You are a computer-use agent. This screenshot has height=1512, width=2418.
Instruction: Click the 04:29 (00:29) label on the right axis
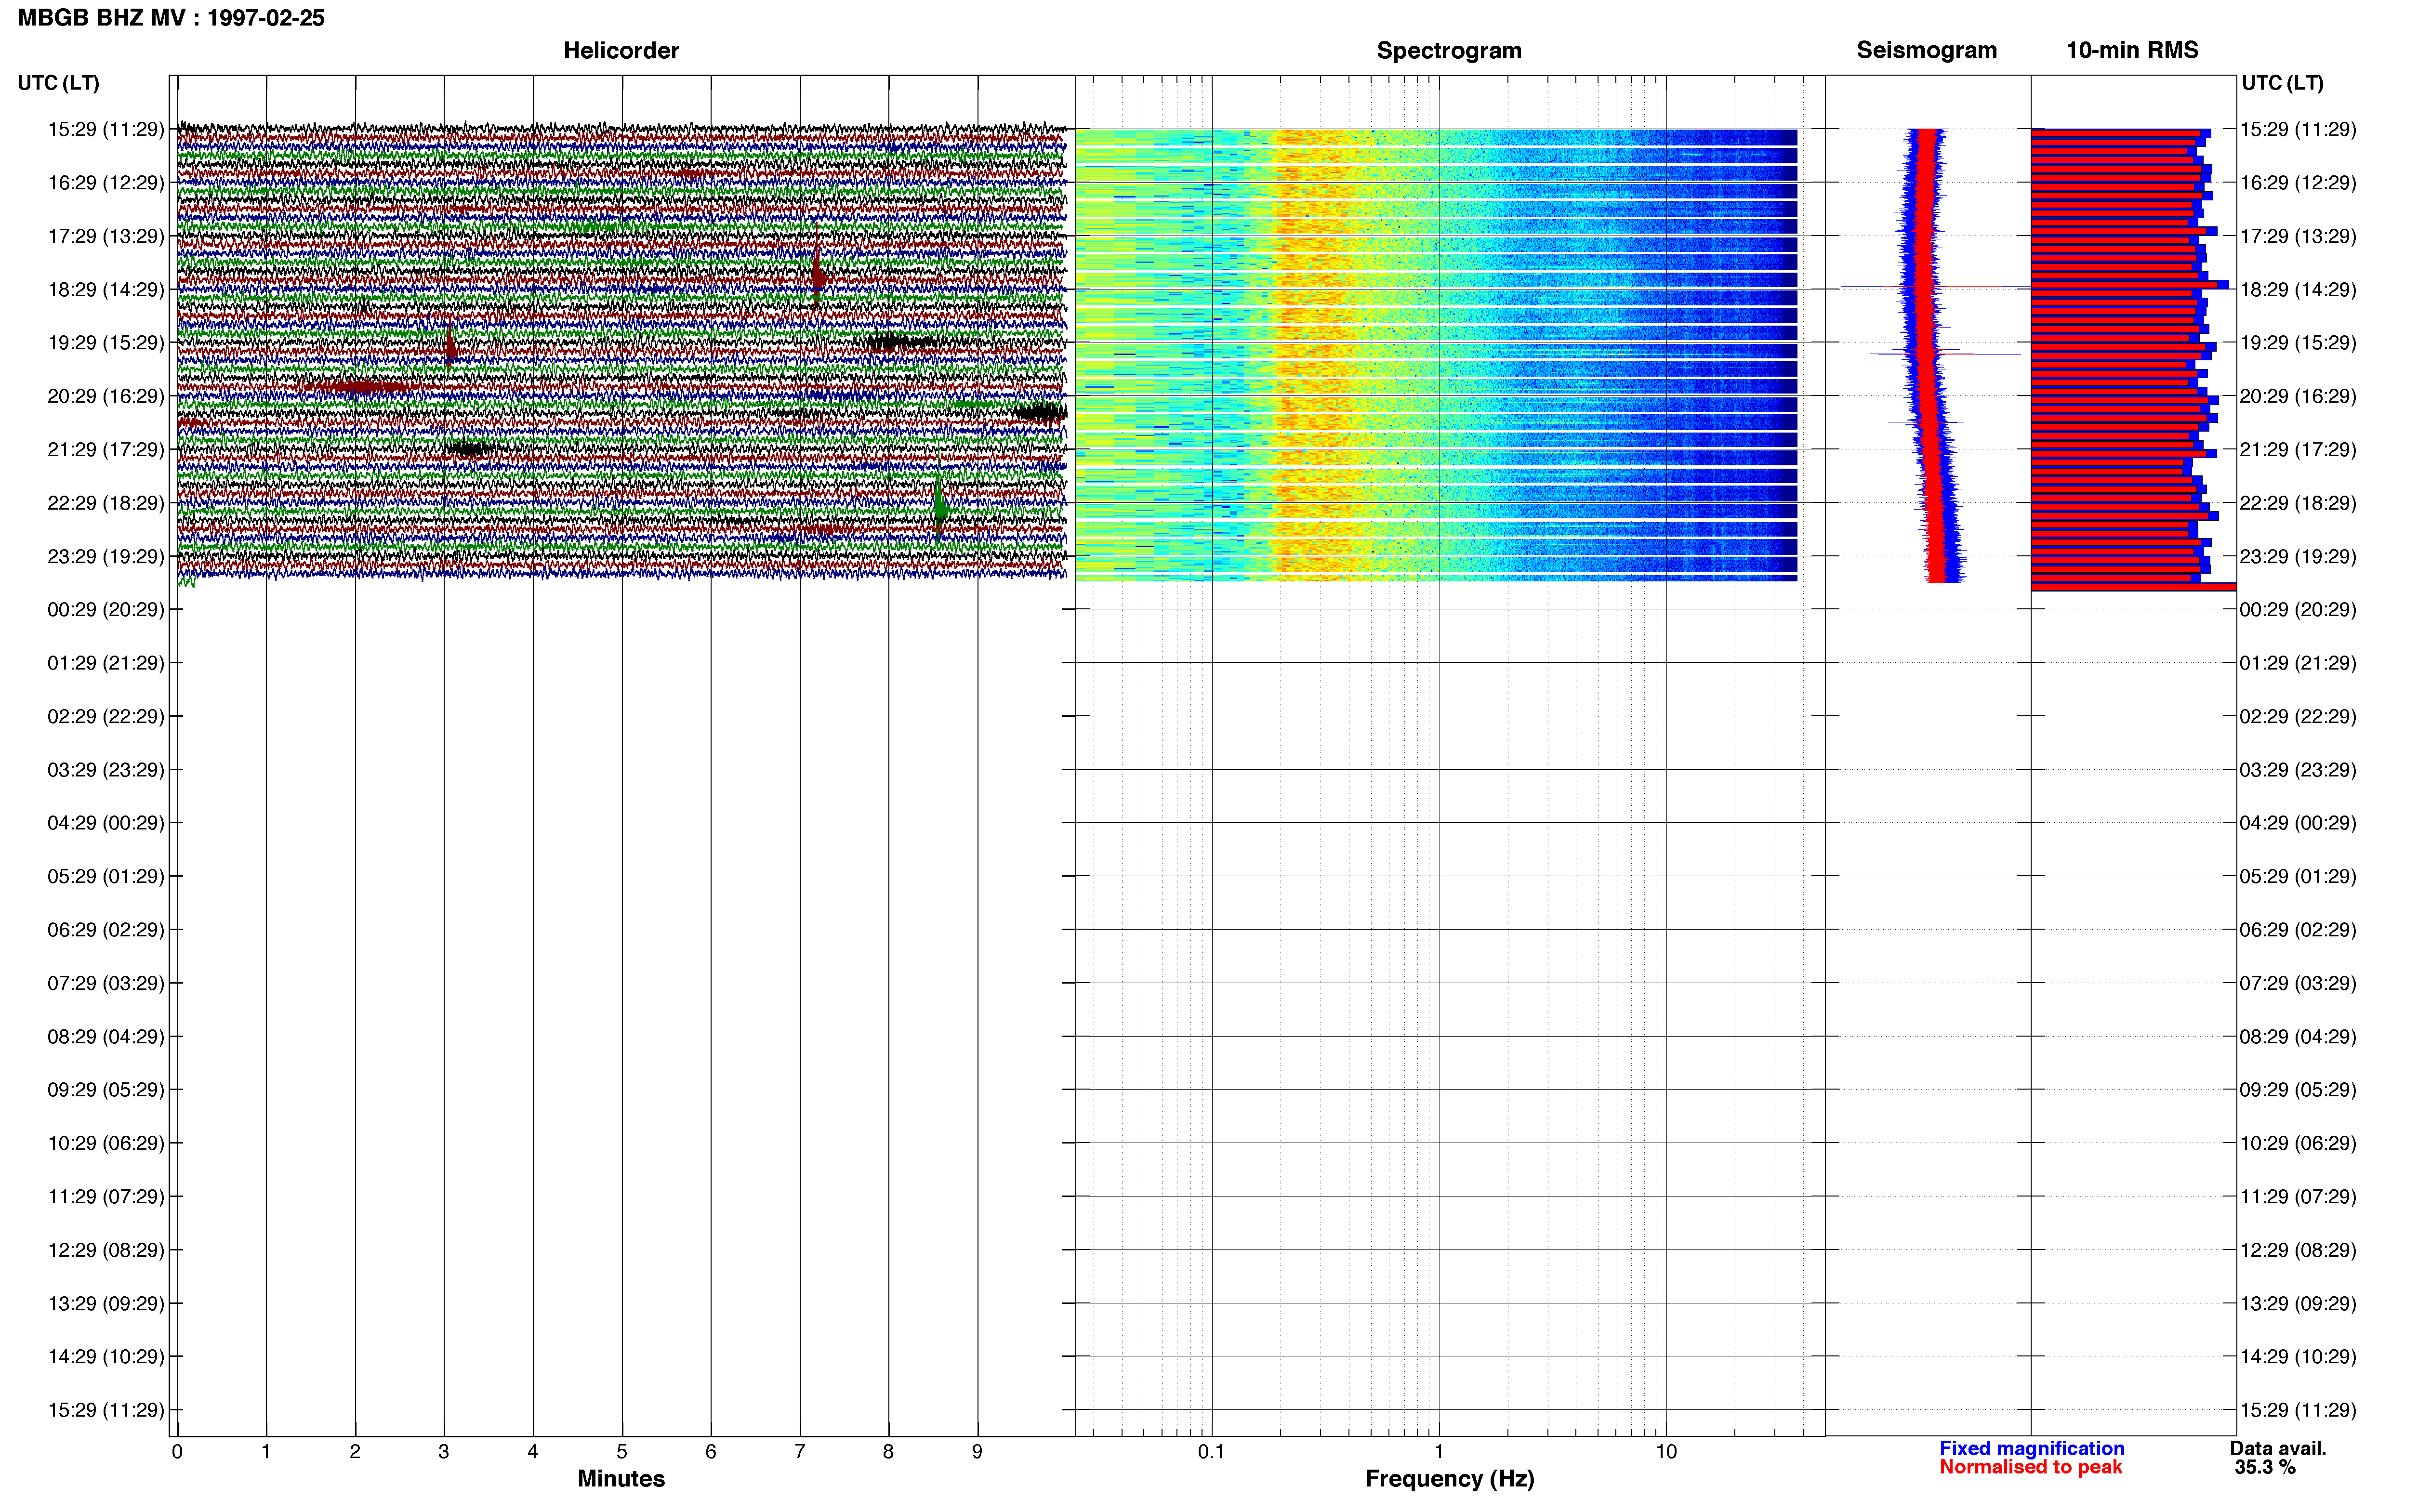coord(2297,823)
